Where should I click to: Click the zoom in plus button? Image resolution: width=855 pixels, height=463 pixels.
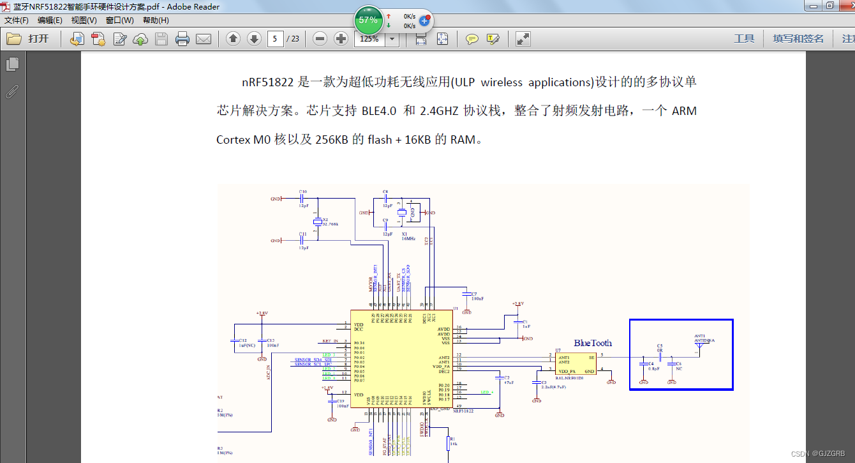click(x=341, y=39)
